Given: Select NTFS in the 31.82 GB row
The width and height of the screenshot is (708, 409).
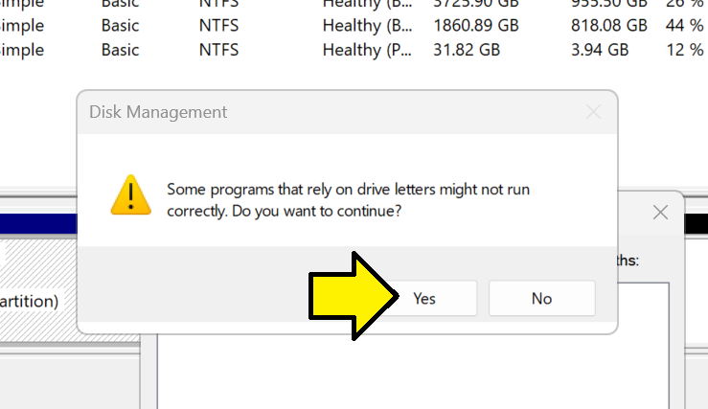Looking at the screenshot, I should [x=219, y=51].
